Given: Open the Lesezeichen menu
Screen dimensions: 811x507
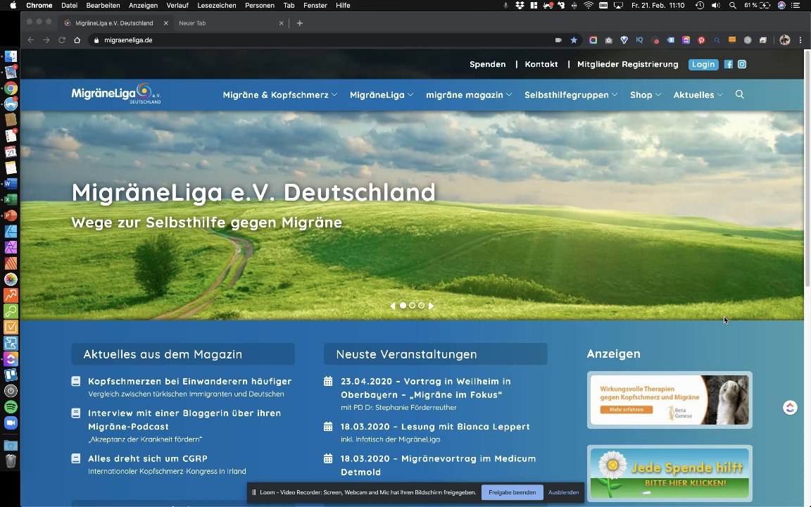Looking at the screenshot, I should point(217,5).
